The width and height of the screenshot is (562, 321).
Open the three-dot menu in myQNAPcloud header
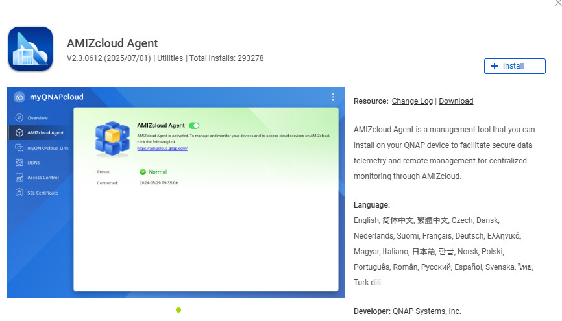click(x=333, y=97)
